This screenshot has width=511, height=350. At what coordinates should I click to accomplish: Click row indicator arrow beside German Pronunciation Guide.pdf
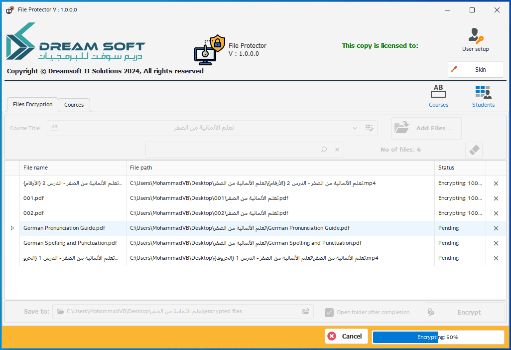(12, 228)
